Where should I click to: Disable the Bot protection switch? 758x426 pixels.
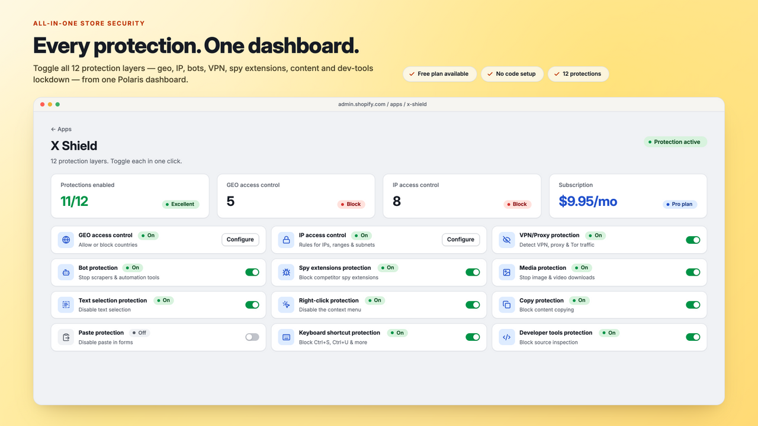tap(252, 272)
